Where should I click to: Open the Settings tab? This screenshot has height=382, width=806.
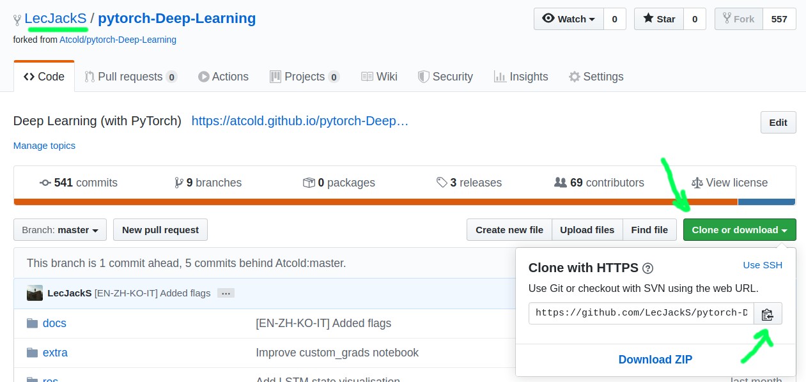[596, 77]
